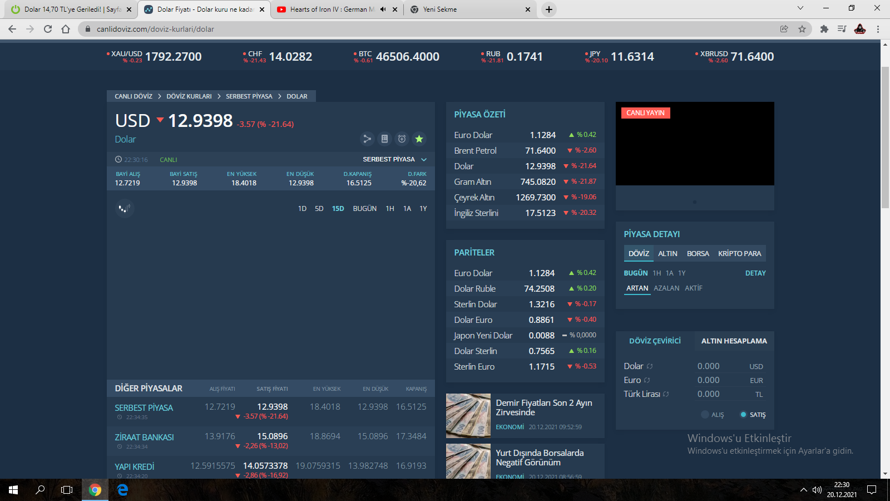Click the swap icon beside Dolar in the converter
The image size is (890, 501).
point(650,366)
